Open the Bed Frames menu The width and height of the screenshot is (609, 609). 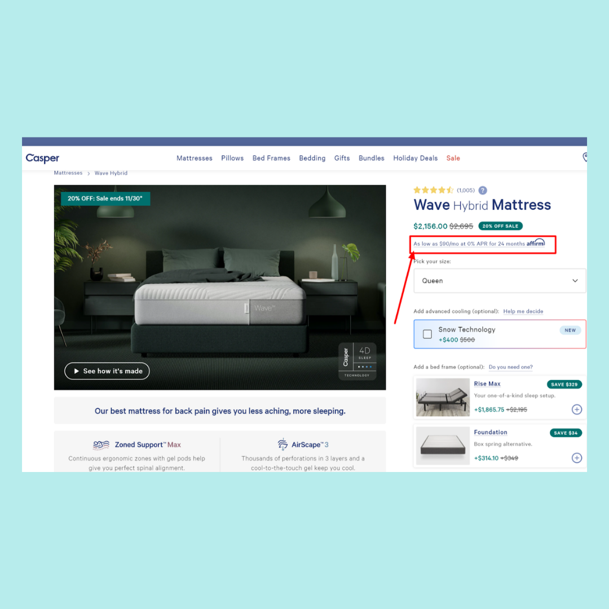pyautogui.click(x=271, y=158)
